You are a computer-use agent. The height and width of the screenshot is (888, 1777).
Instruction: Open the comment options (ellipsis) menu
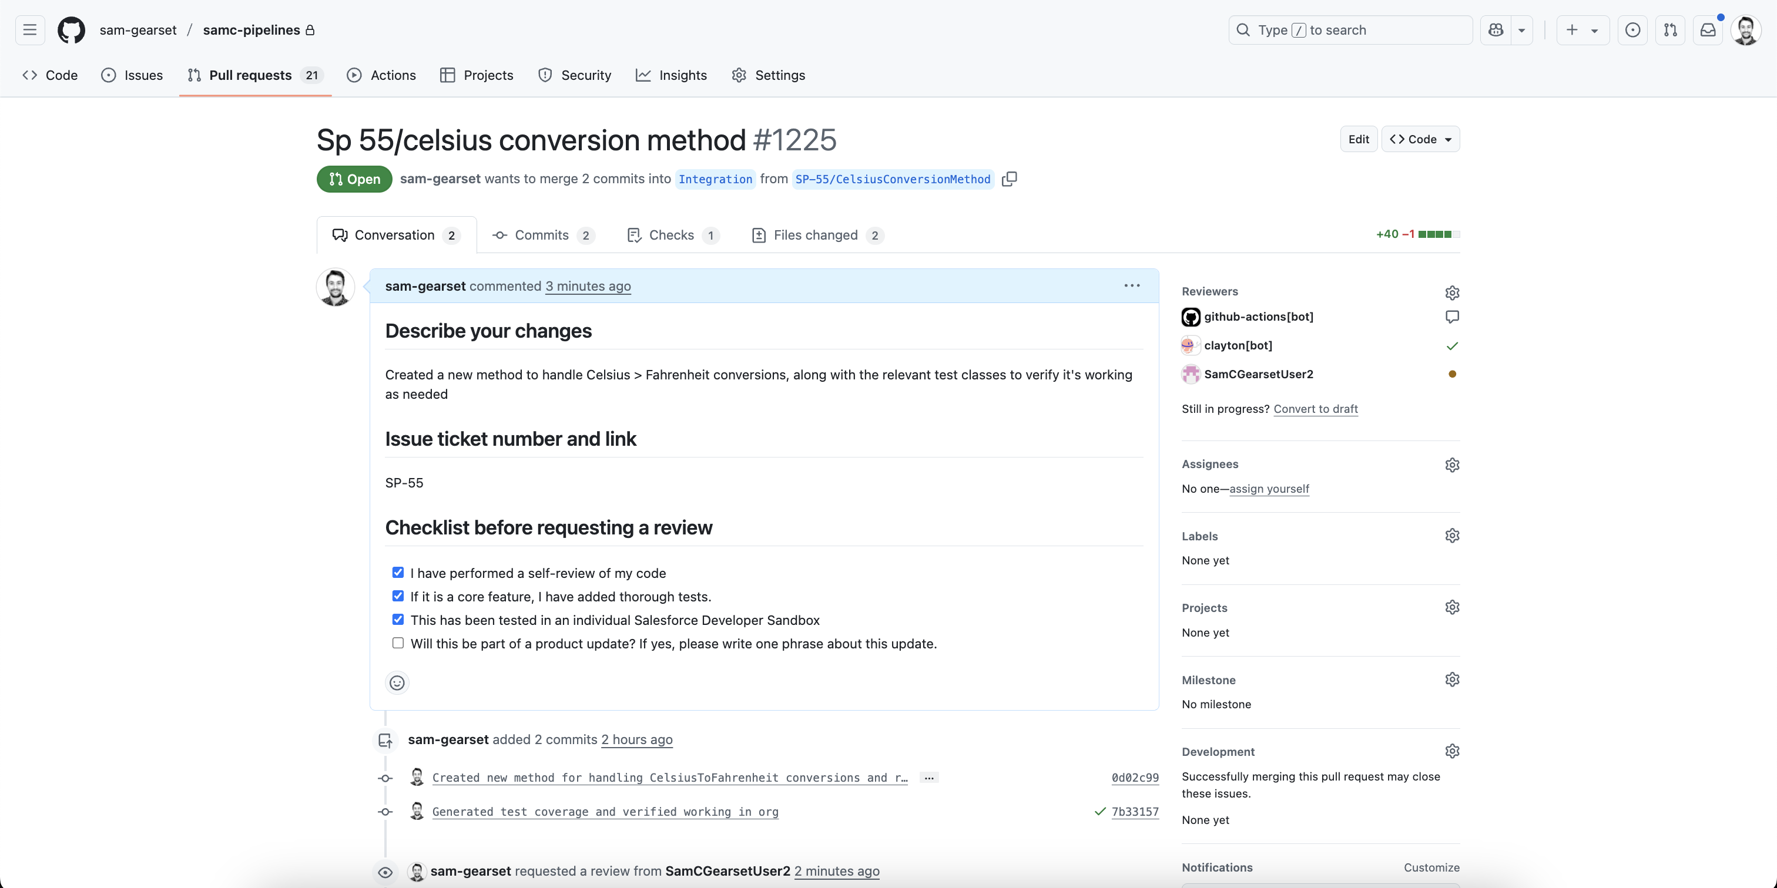(x=1131, y=285)
